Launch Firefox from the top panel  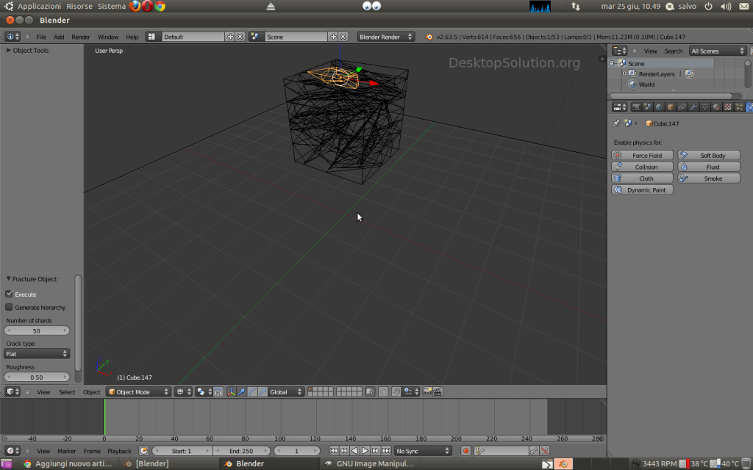[x=135, y=6]
